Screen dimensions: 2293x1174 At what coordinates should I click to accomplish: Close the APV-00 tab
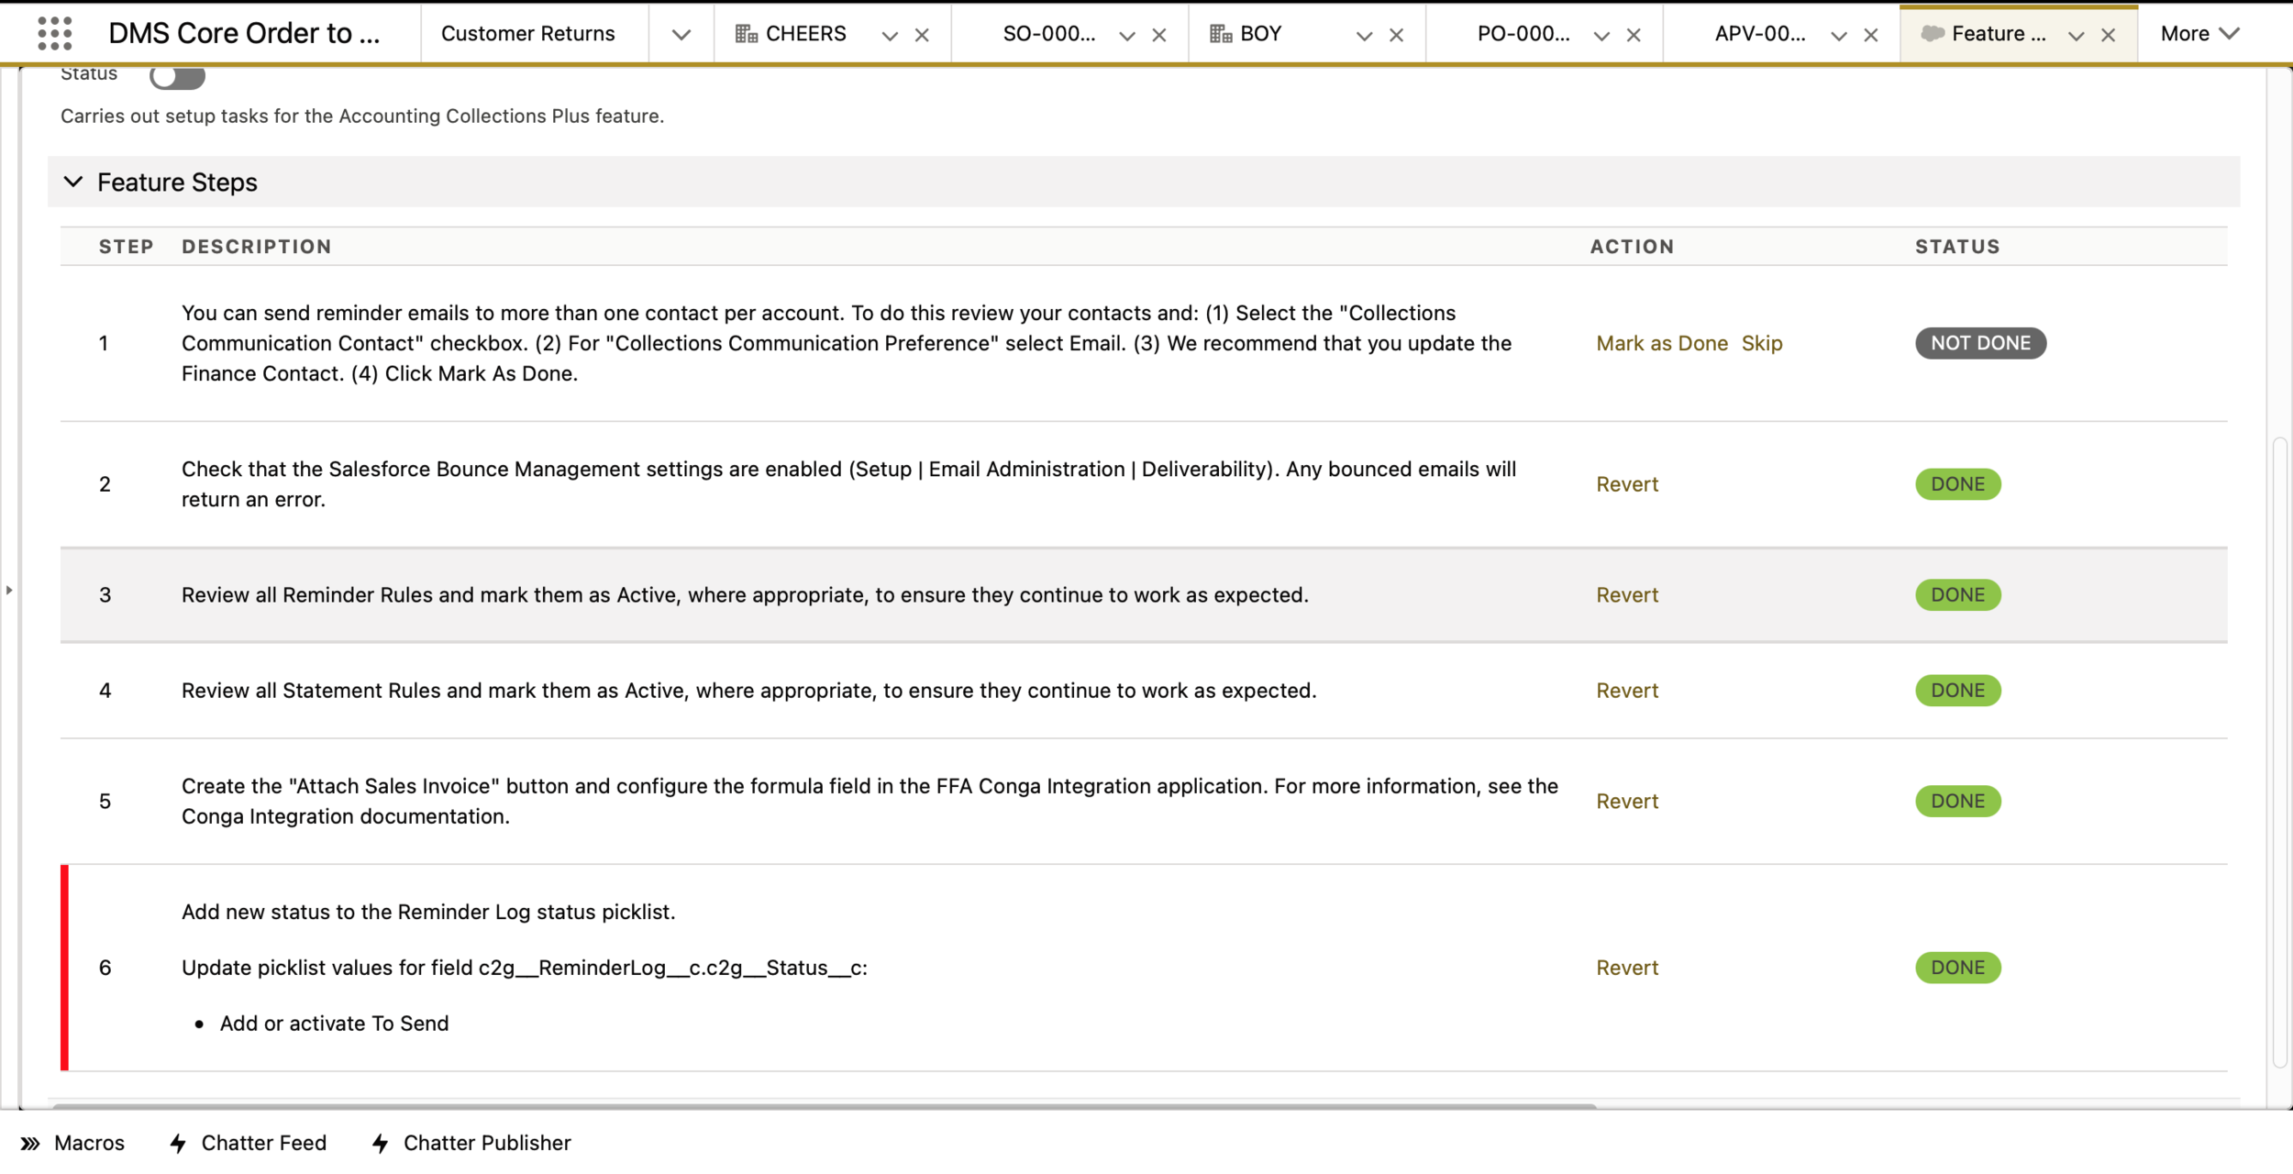(x=1871, y=35)
